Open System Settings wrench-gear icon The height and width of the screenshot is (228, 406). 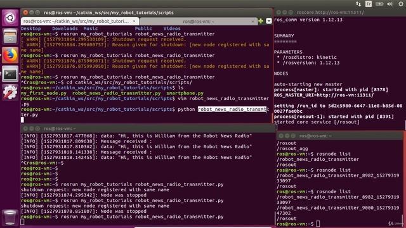tap(10, 92)
